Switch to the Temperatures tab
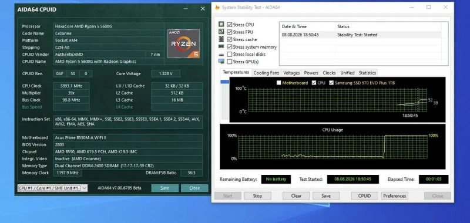The height and width of the screenshot is (223, 470). [x=236, y=72]
